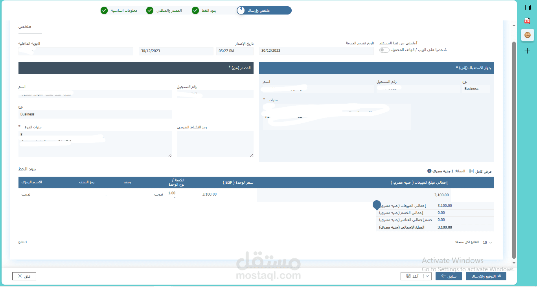Screen dimensions: 537x287
Task: Go to the المصدر والمتلقي step
Action: [169, 10]
